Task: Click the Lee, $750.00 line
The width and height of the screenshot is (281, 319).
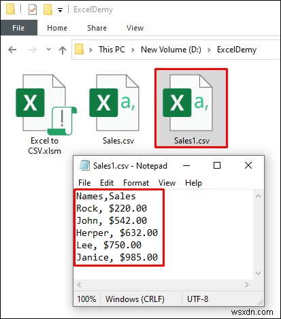Action: click(109, 245)
